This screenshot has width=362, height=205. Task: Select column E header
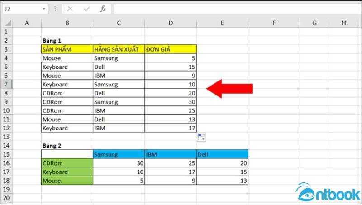click(x=222, y=23)
